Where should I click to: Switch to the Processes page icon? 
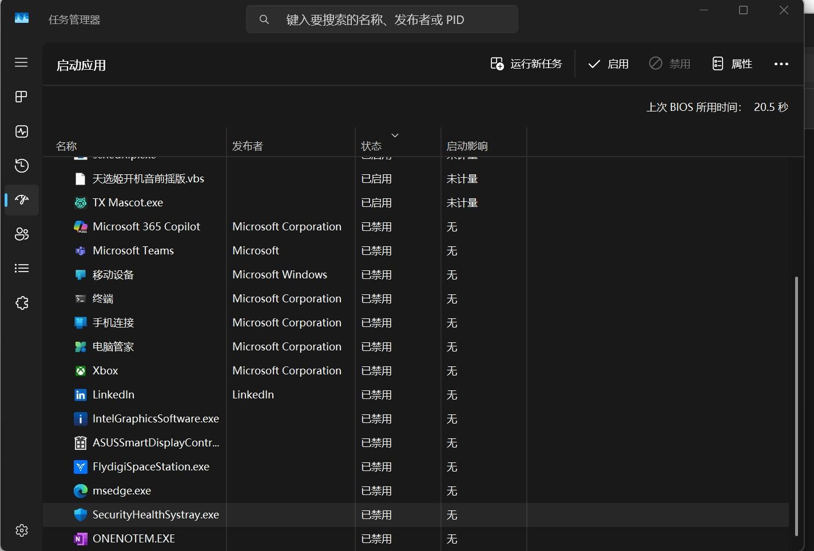(21, 97)
